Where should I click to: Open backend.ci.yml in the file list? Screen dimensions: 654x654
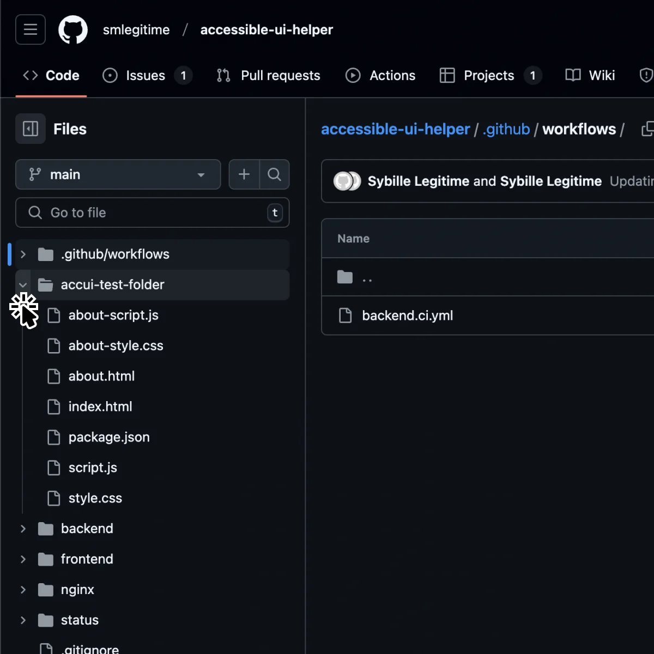click(x=408, y=316)
